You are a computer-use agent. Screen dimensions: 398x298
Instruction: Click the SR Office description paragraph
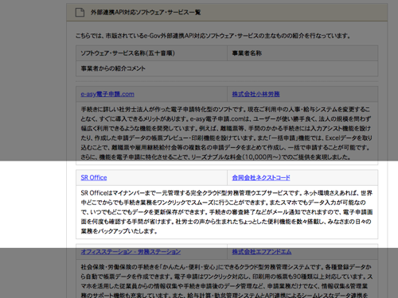pyautogui.click(x=227, y=212)
